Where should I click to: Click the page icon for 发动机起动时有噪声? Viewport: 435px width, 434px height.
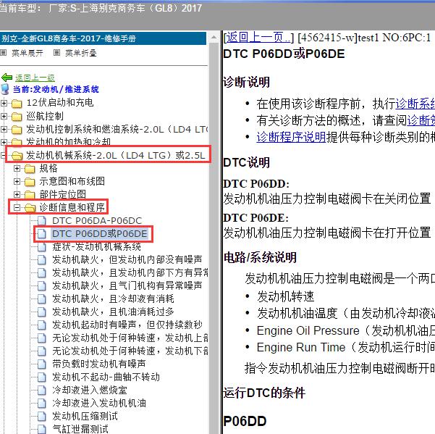[x=42, y=325]
